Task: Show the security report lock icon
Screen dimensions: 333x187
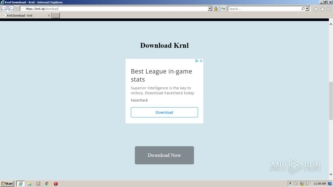Action: click(x=216, y=9)
